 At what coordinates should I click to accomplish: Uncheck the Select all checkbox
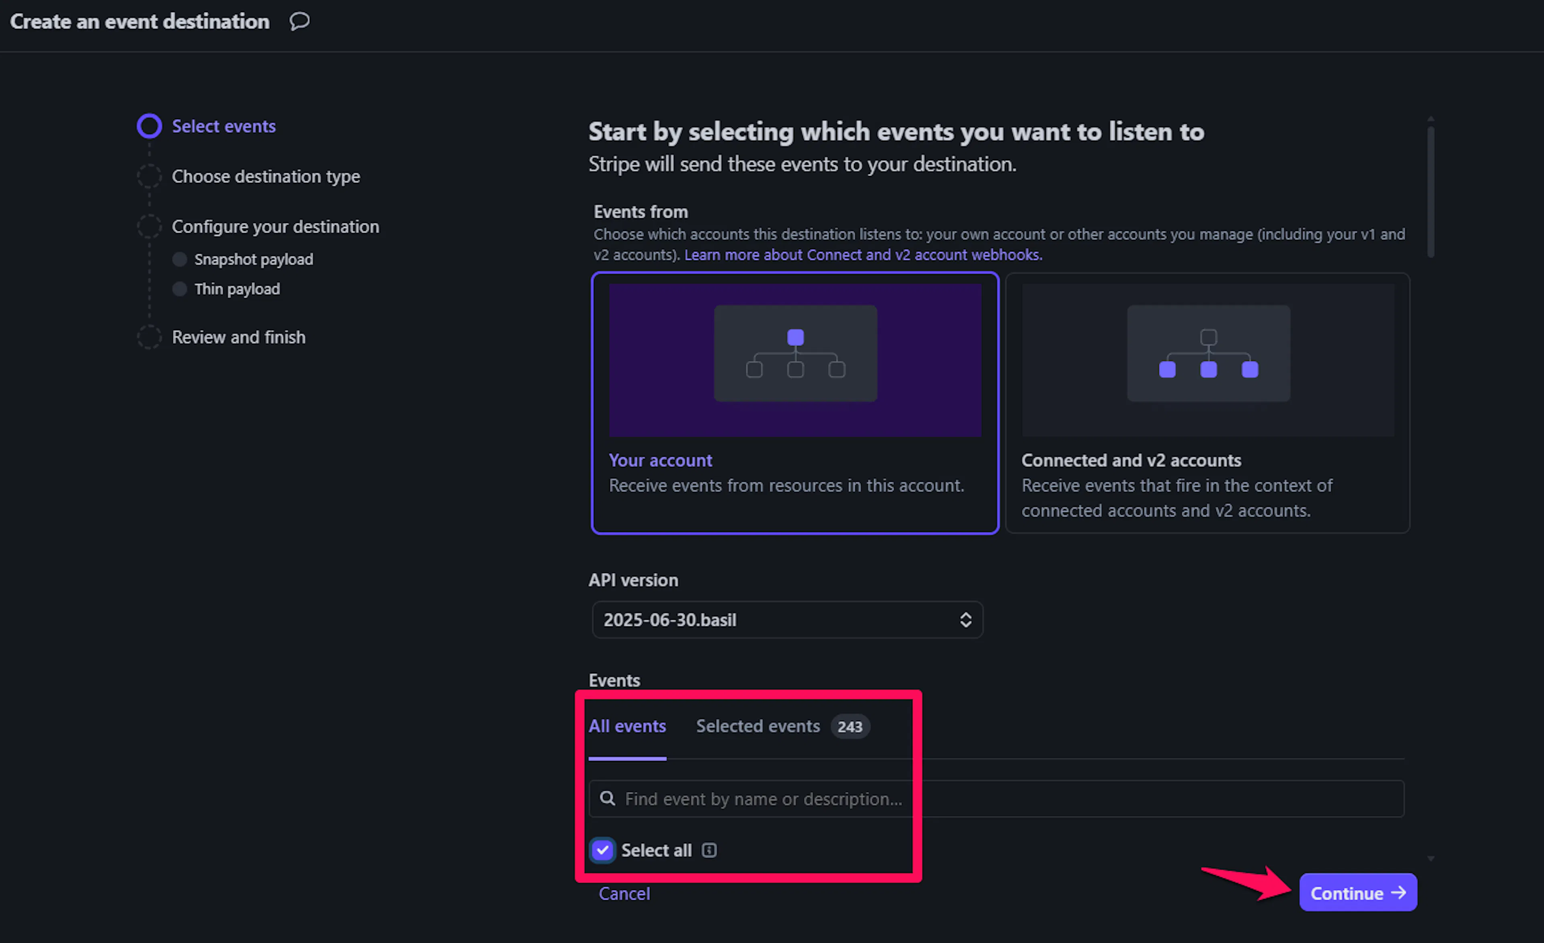[x=602, y=850]
